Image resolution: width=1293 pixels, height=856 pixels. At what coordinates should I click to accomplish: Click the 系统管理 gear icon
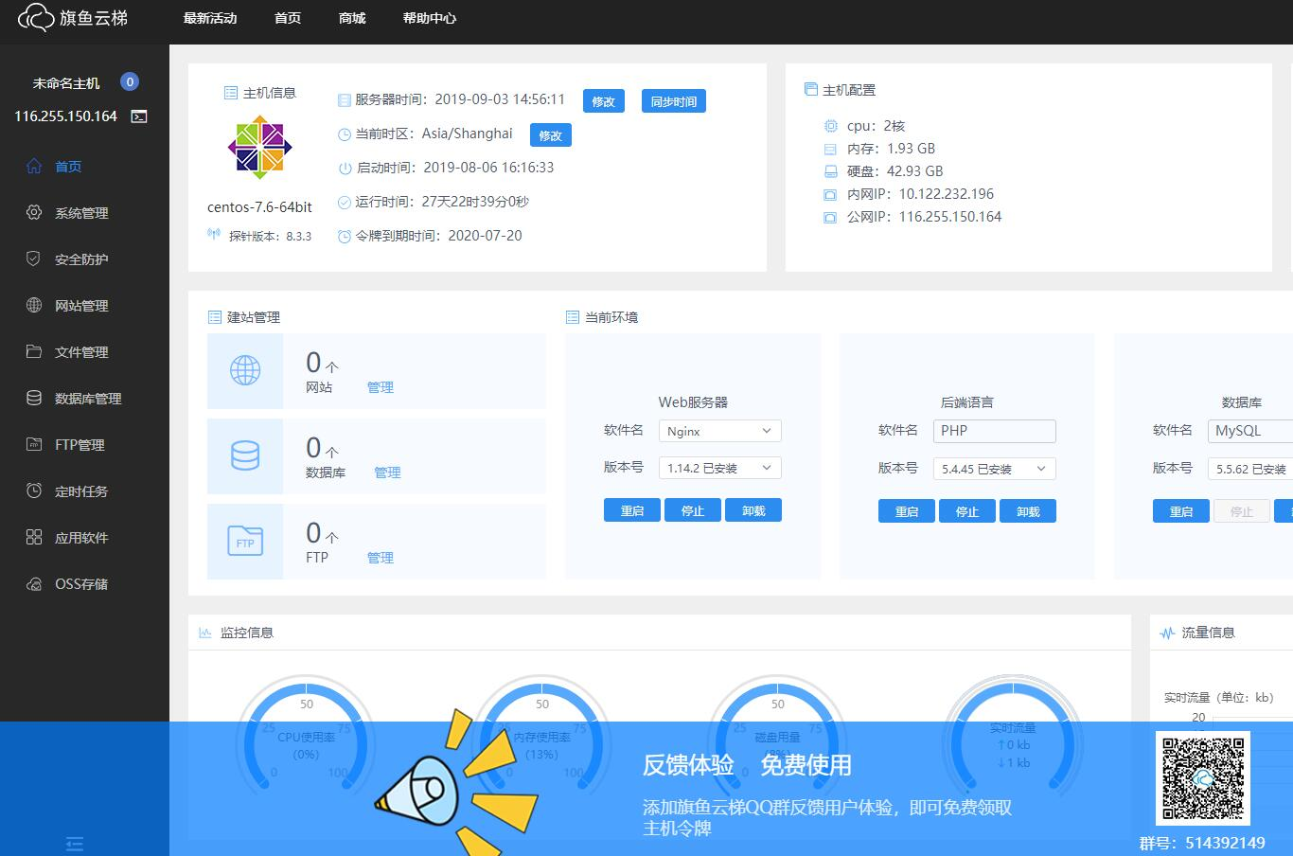pyautogui.click(x=34, y=212)
